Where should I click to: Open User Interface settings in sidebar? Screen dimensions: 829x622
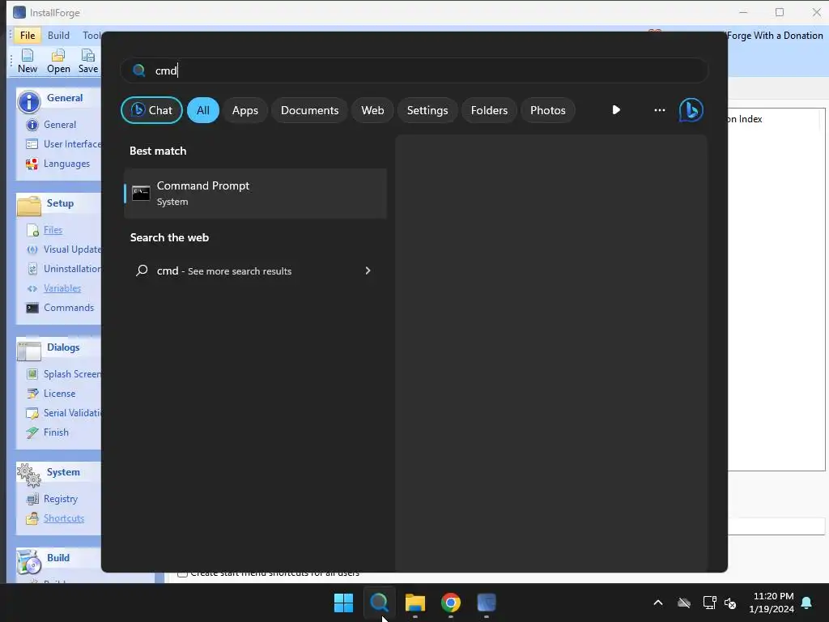coord(63,144)
